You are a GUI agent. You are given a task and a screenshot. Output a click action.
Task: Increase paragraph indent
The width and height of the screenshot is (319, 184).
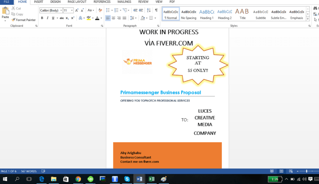click(x=141, y=10)
